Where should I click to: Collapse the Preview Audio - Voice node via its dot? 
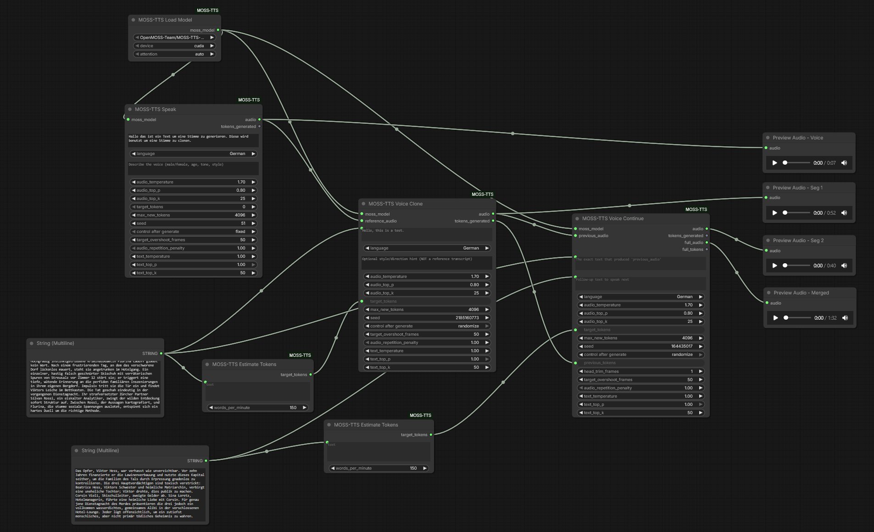point(768,138)
